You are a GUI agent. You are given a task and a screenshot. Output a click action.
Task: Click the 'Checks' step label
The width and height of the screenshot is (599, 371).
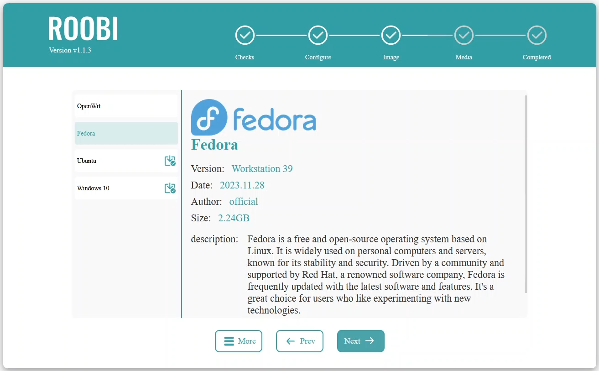point(245,57)
